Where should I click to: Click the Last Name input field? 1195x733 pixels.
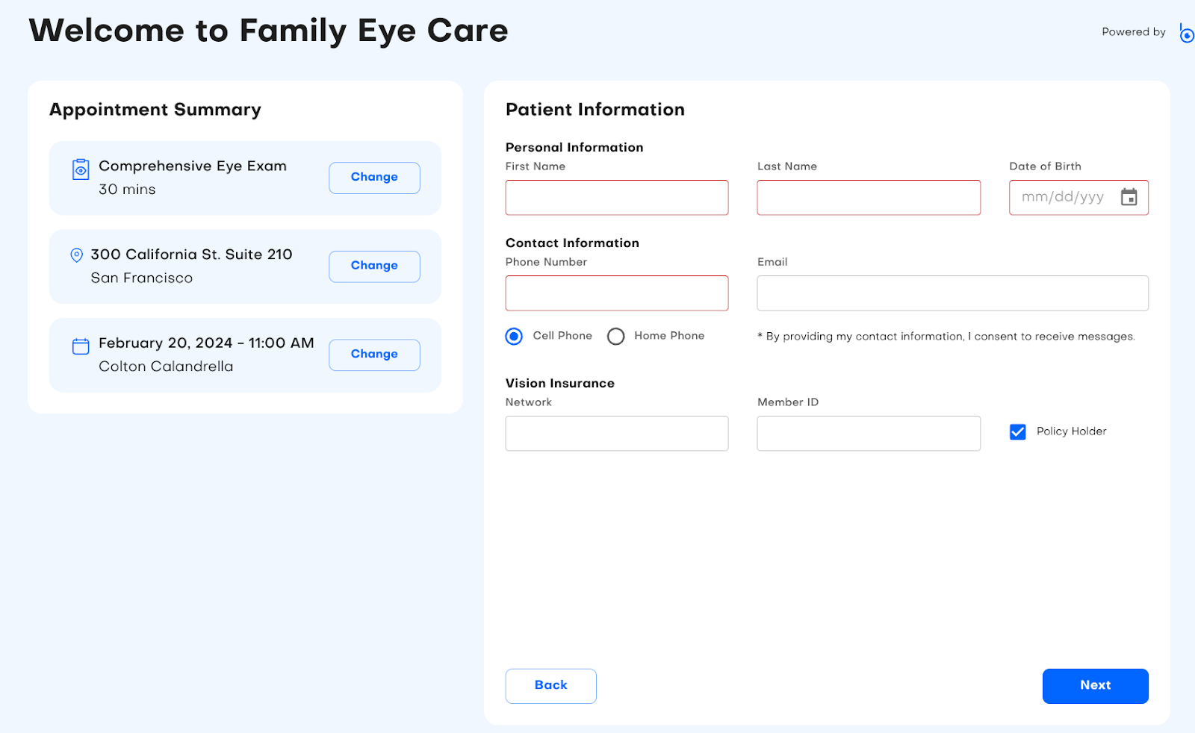coord(868,197)
